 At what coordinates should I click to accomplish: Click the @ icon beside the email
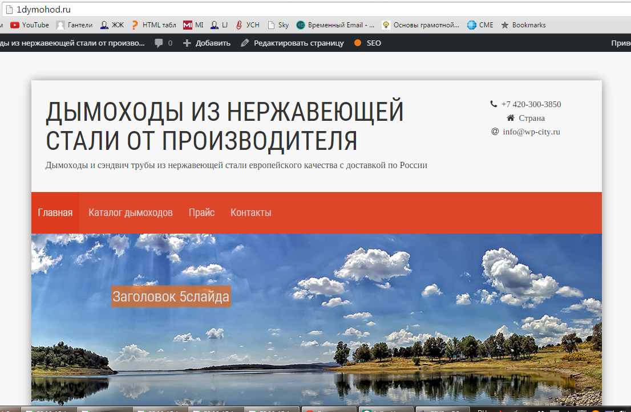click(x=495, y=132)
